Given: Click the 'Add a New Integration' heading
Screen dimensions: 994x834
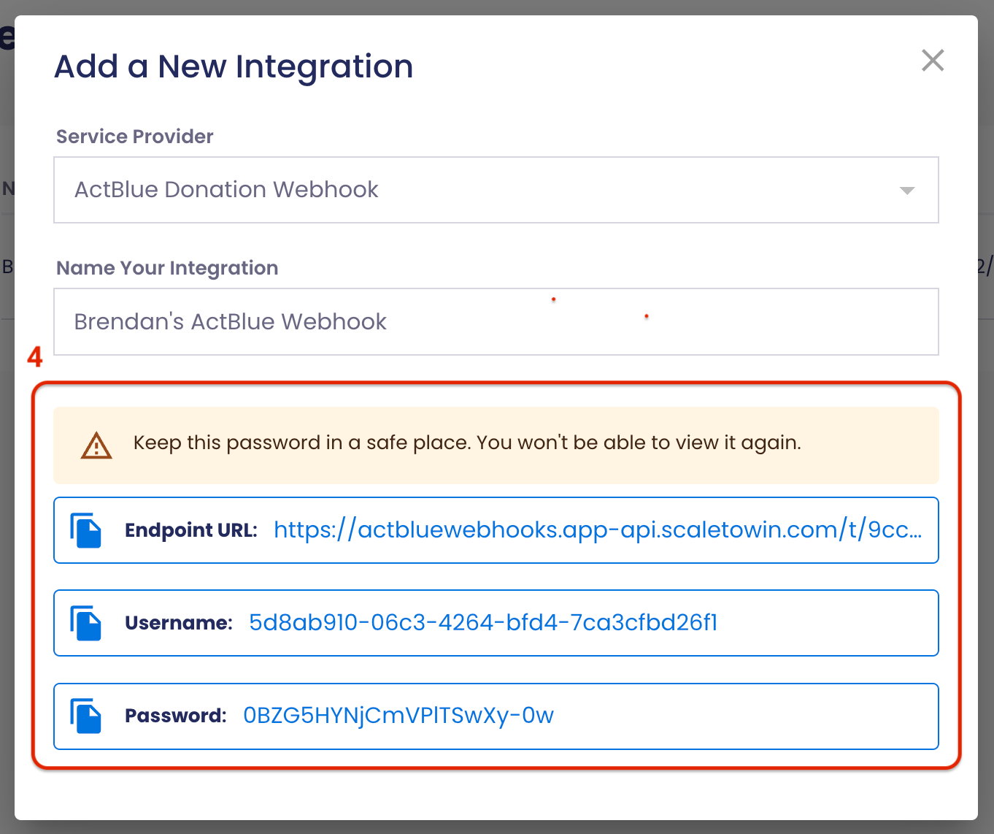Looking at the screenshot, I should tap(234, 66).
